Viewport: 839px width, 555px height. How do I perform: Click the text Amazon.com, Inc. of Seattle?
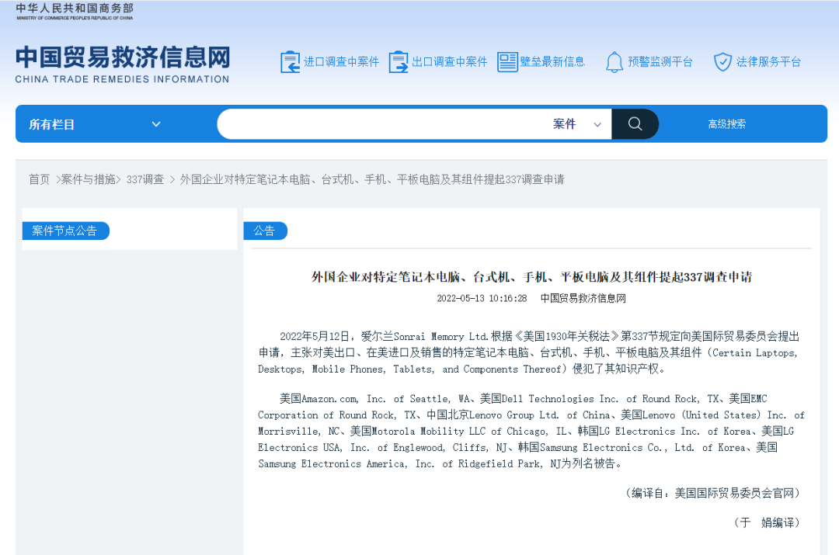pos(376,399)
